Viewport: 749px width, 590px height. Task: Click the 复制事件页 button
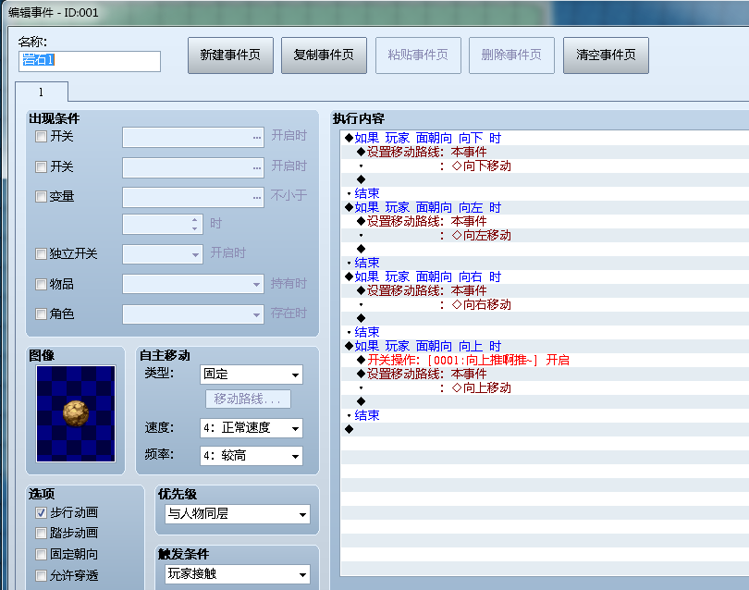[x=324, y=55]
